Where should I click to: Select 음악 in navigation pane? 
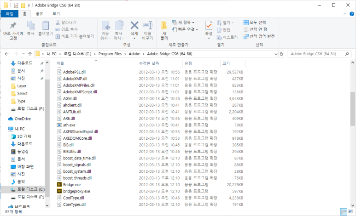[x=21, y=182]
